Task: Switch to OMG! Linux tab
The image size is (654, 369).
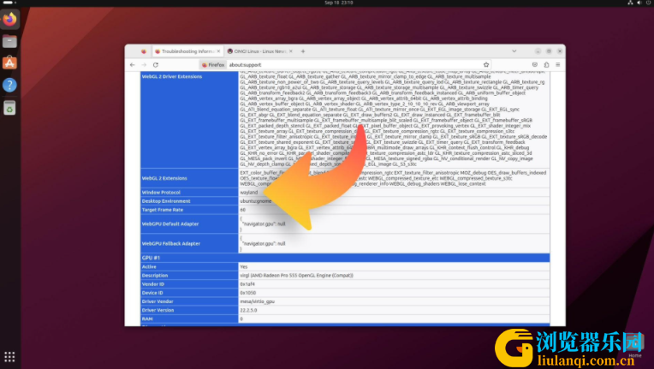Action: click(259, 51)
